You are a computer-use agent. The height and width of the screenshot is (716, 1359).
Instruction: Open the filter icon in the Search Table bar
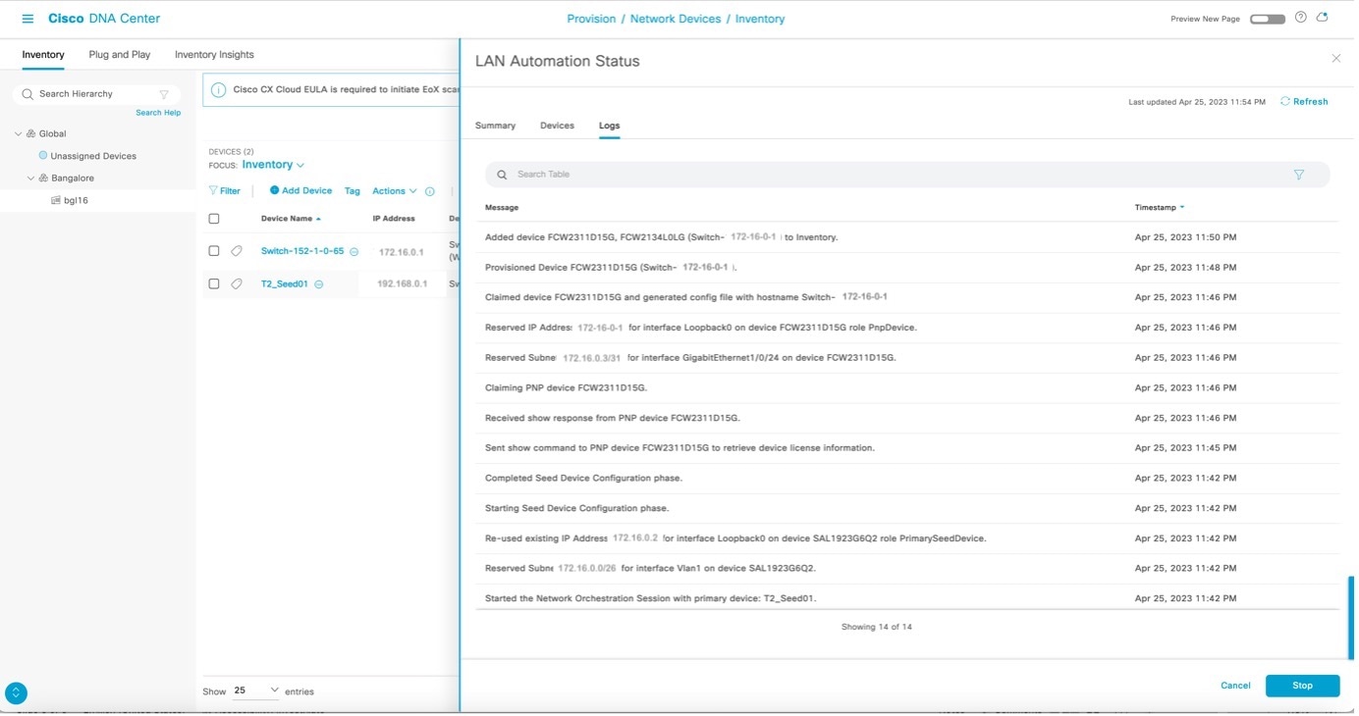(1298, 174)
